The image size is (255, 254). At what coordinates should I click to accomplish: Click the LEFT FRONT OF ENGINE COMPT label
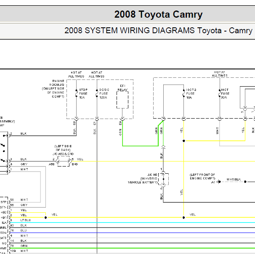pyautogui.click(x=202, y=177)
